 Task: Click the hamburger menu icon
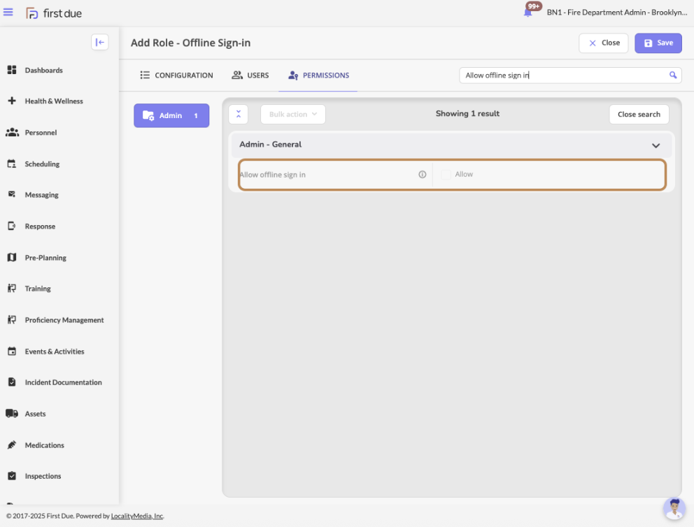[x=8, y=13]
